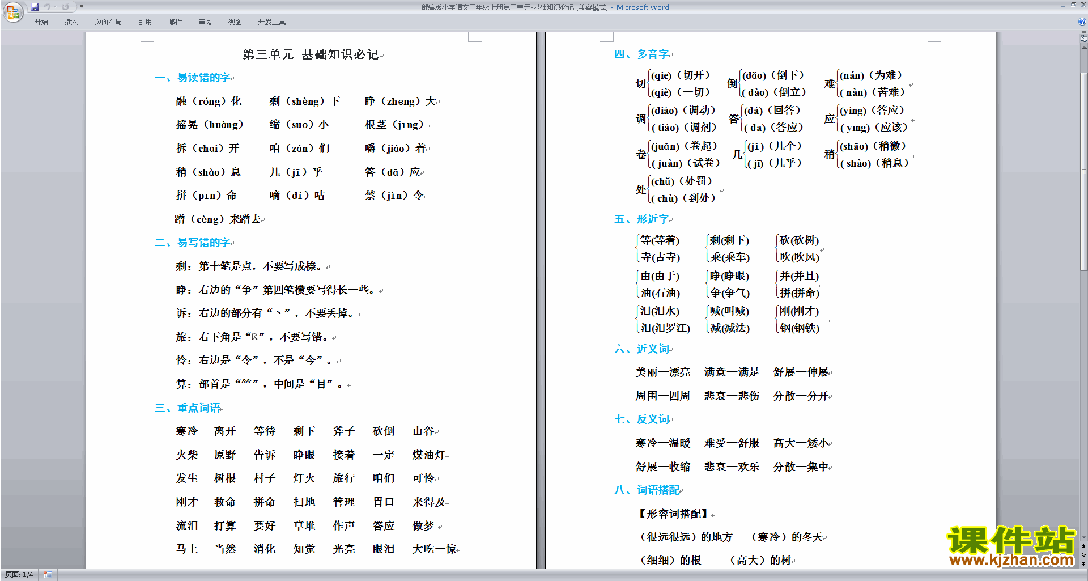Screen dimensions: 1088x581
Task: Redo the last action
Action: tap(65, 7)
